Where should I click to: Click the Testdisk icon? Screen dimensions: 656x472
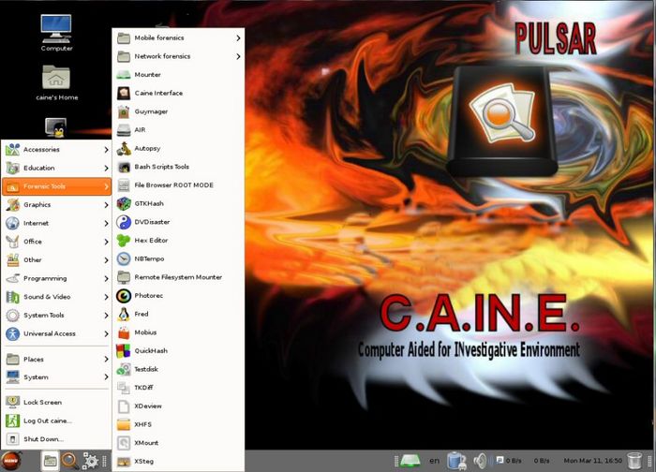(124, 369)
